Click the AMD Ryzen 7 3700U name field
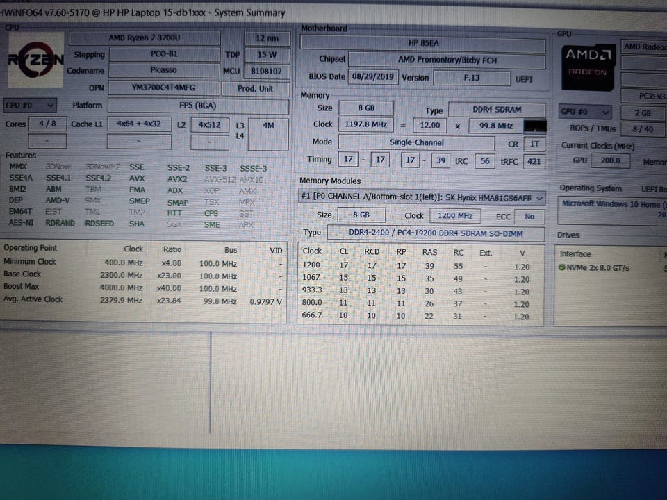Image resolution: width=667 pixels, height=500 pixels. click(145, 37)
